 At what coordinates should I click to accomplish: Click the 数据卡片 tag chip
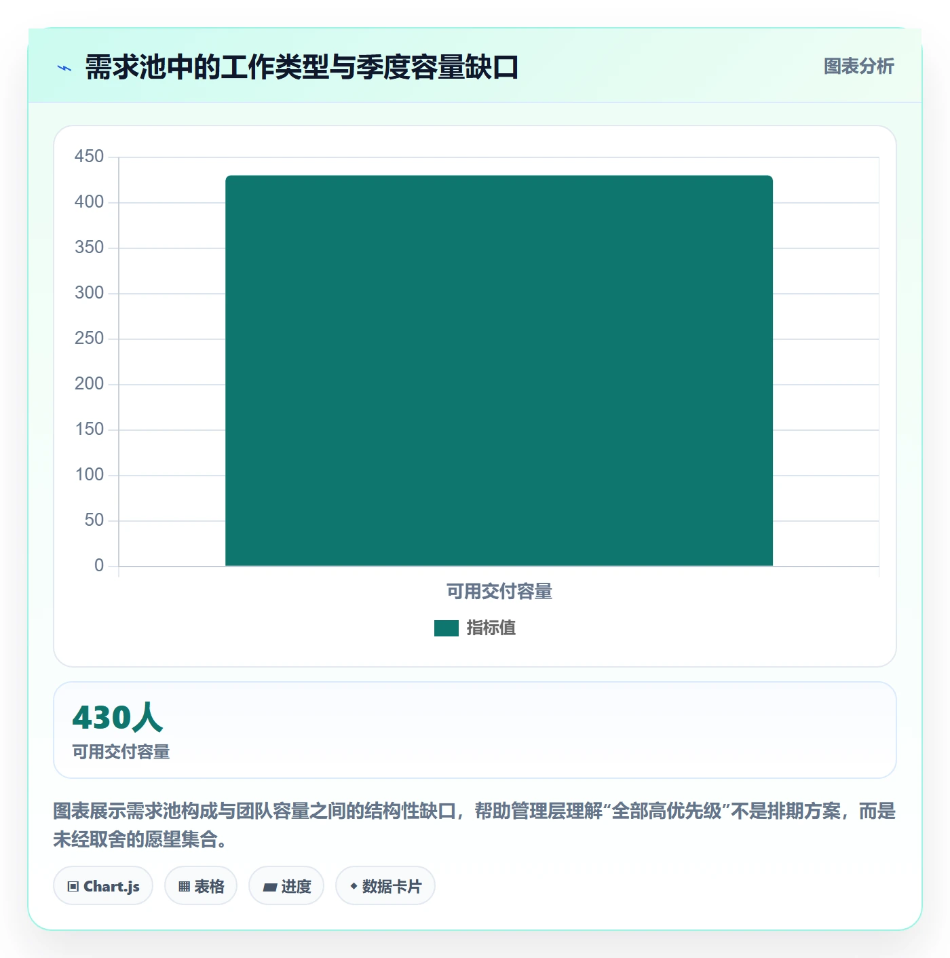click(385, 886)
